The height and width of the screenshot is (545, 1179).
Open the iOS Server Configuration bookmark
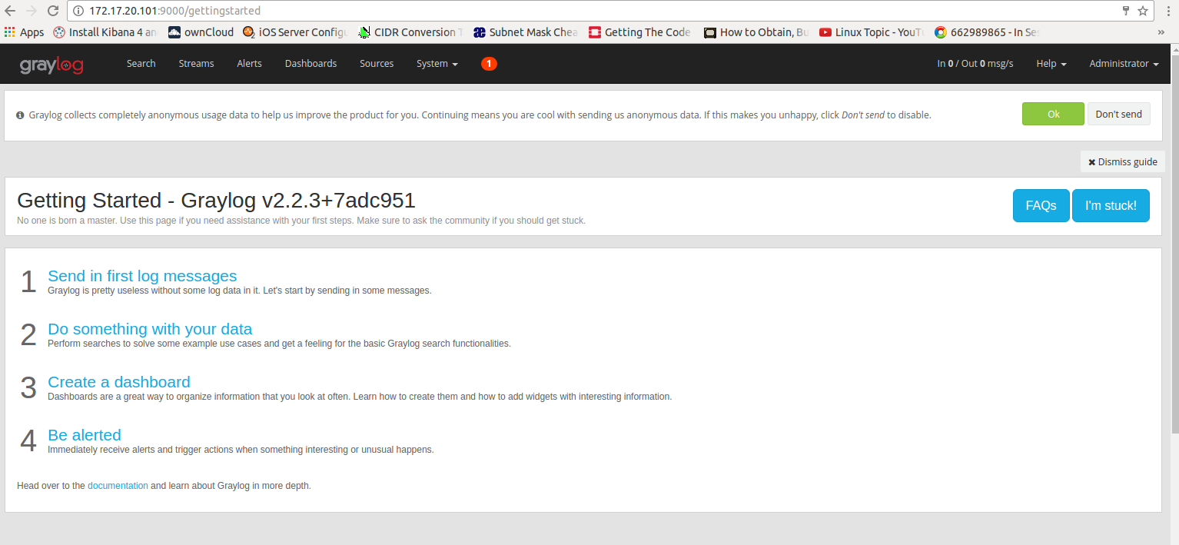pyautogui.click(x=295, y=32)
